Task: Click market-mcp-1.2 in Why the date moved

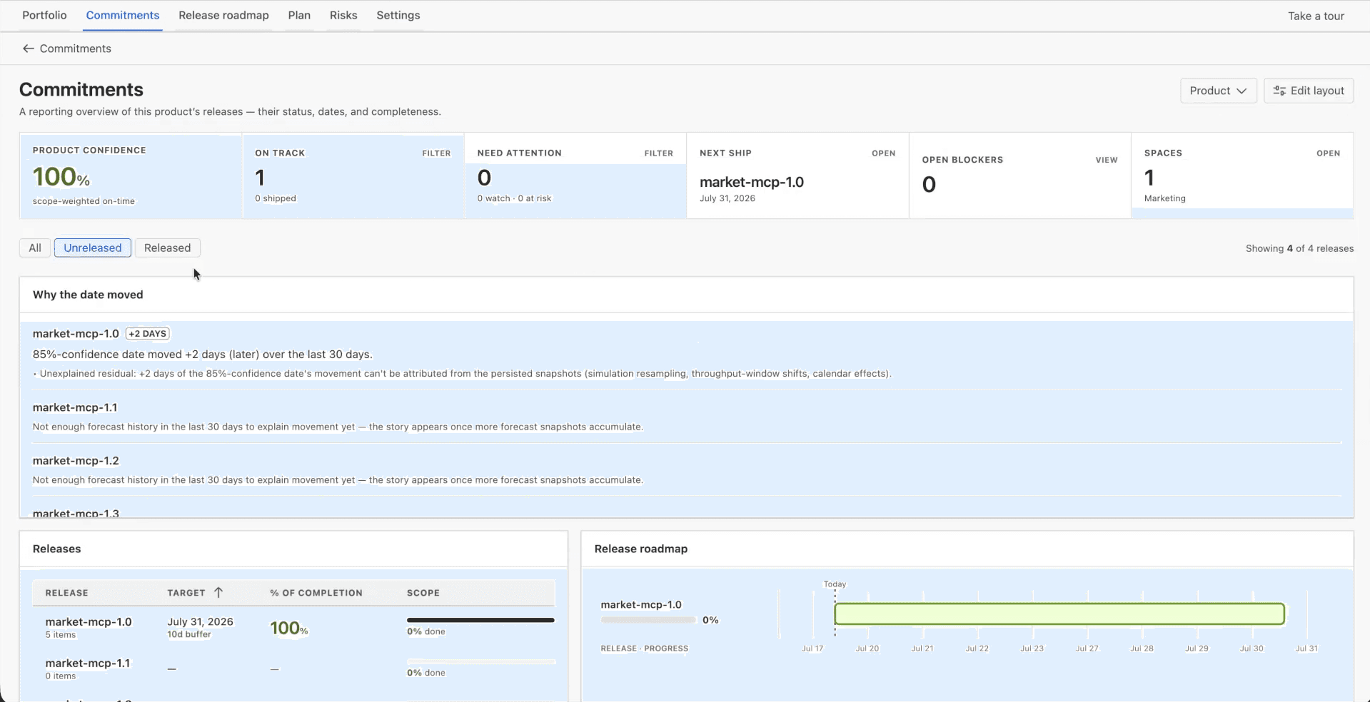Action: coord(76,461)
